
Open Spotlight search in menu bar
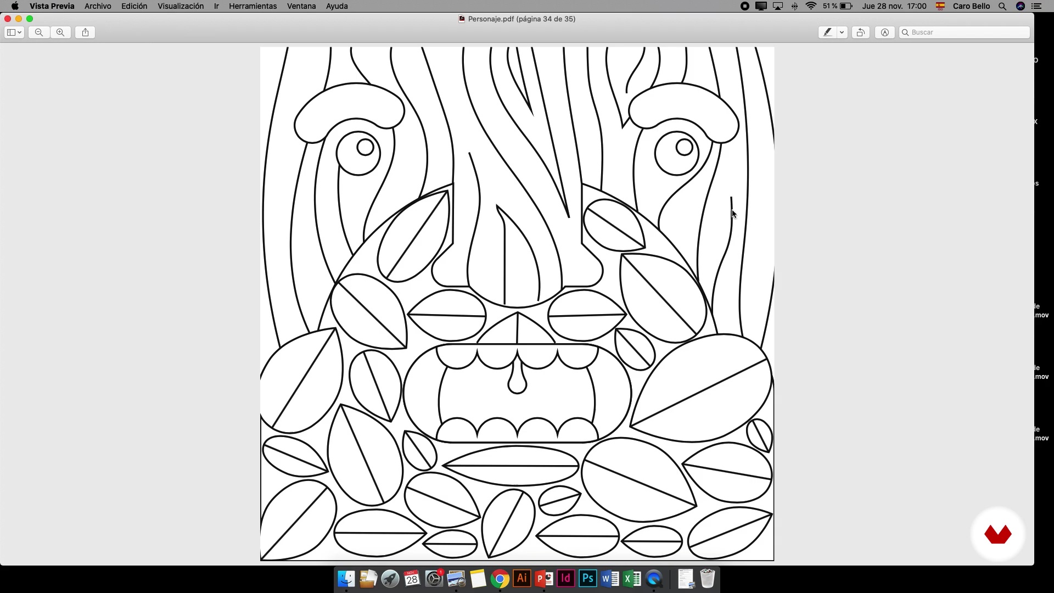[x=1002, y=6]
